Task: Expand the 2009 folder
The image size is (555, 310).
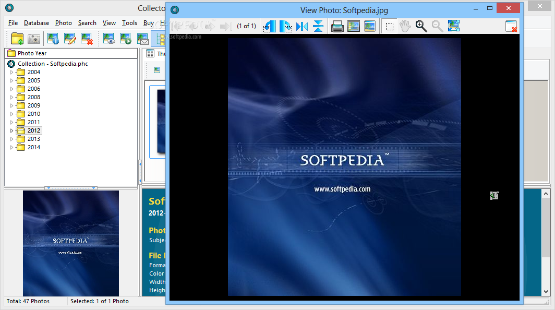Action: pos(11,105)
